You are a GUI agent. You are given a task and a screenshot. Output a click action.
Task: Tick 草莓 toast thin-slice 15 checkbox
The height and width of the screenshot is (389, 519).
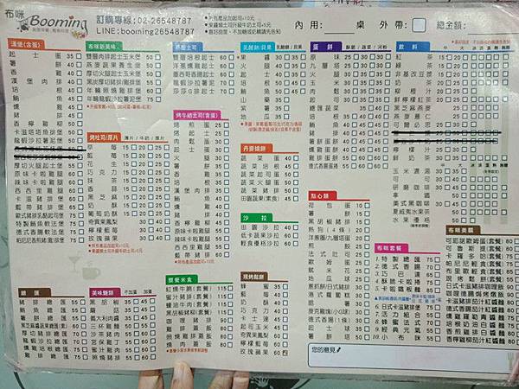pos(134,147)
